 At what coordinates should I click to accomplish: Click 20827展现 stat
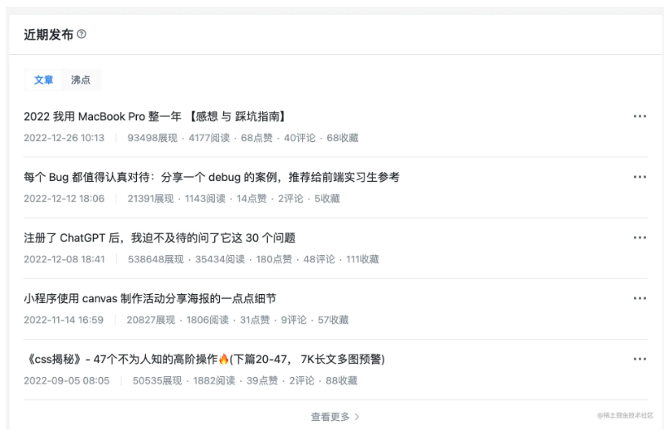(x=150, y=320)
